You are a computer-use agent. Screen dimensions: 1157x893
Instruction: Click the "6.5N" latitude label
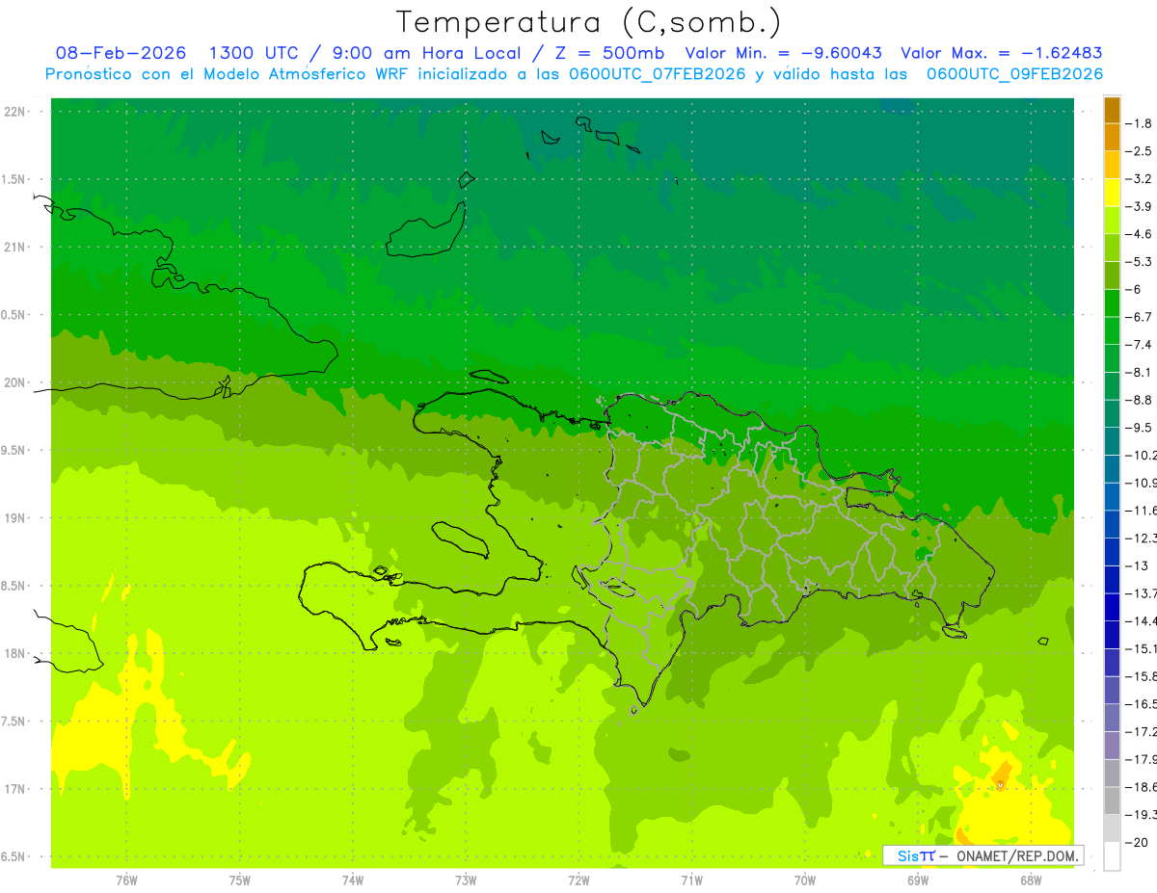14,857
